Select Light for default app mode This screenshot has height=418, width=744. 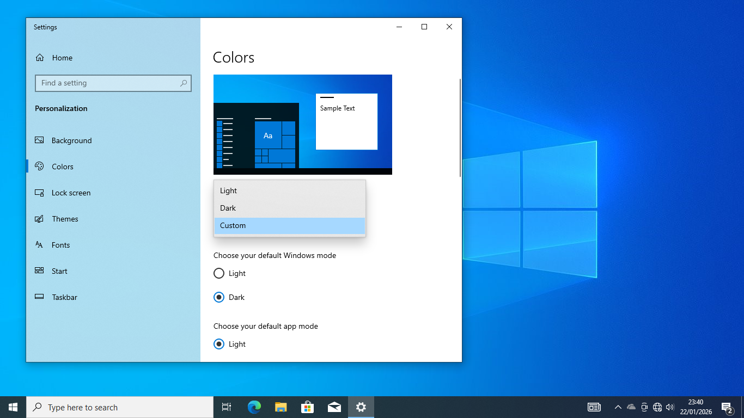point(219,344)
